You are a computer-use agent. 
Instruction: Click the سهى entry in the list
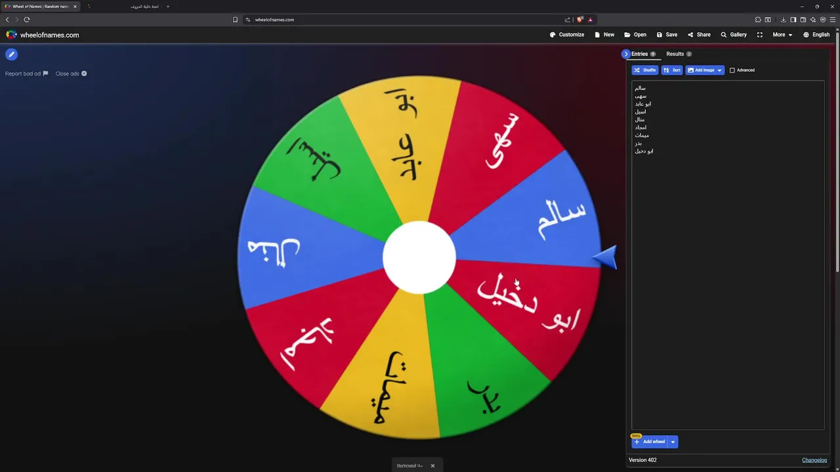(x=640, y=96)
